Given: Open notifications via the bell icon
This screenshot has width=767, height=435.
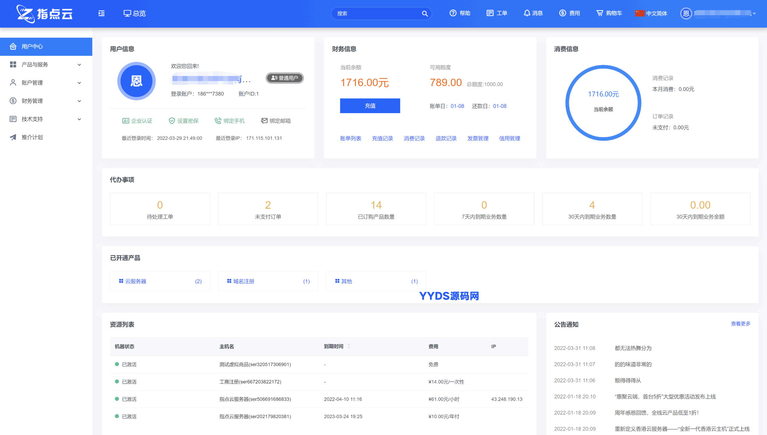Looking at the screenshot, I should pos(527,13).
